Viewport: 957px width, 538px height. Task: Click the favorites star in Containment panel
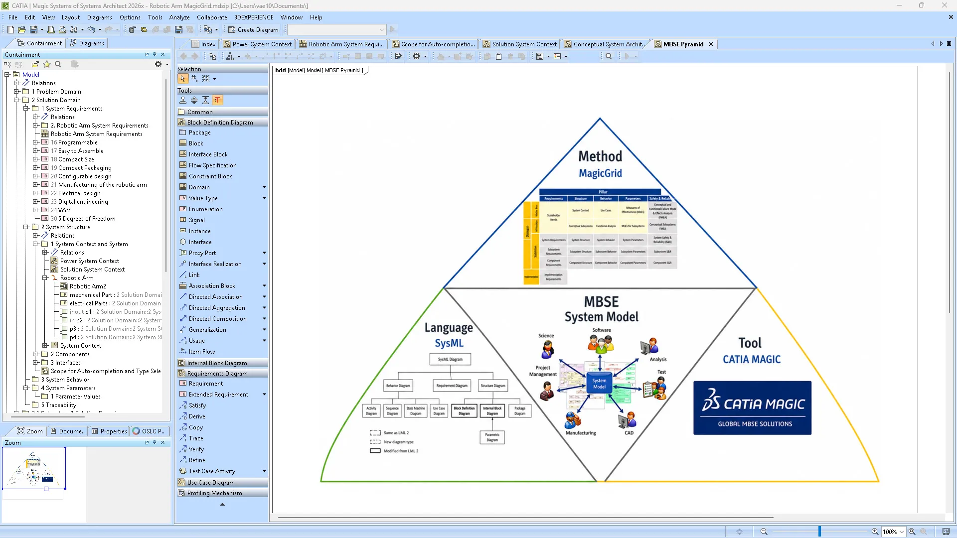[47, 64]
